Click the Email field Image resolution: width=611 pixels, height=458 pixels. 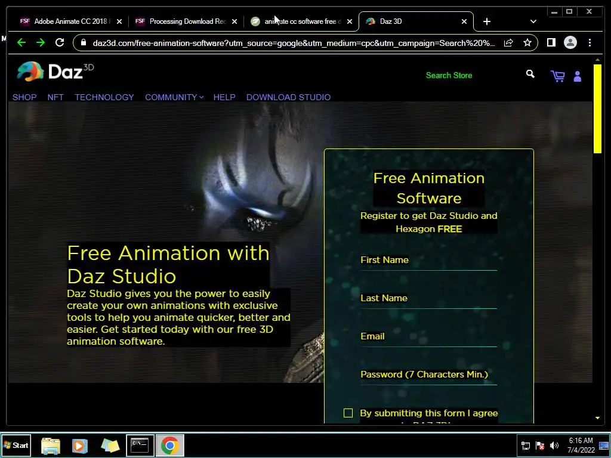(428, 336)
